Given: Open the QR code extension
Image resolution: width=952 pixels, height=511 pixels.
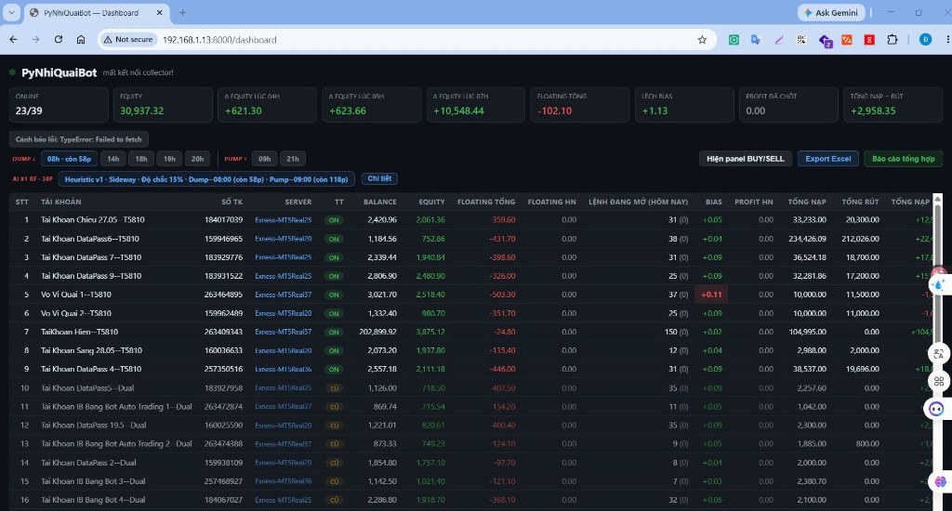Looking at the screenshot, I should (x=801, y=40).
